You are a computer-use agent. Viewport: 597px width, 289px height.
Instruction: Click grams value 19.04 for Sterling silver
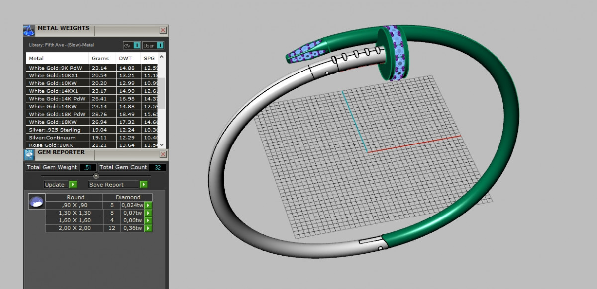click(x=99, y=130)
